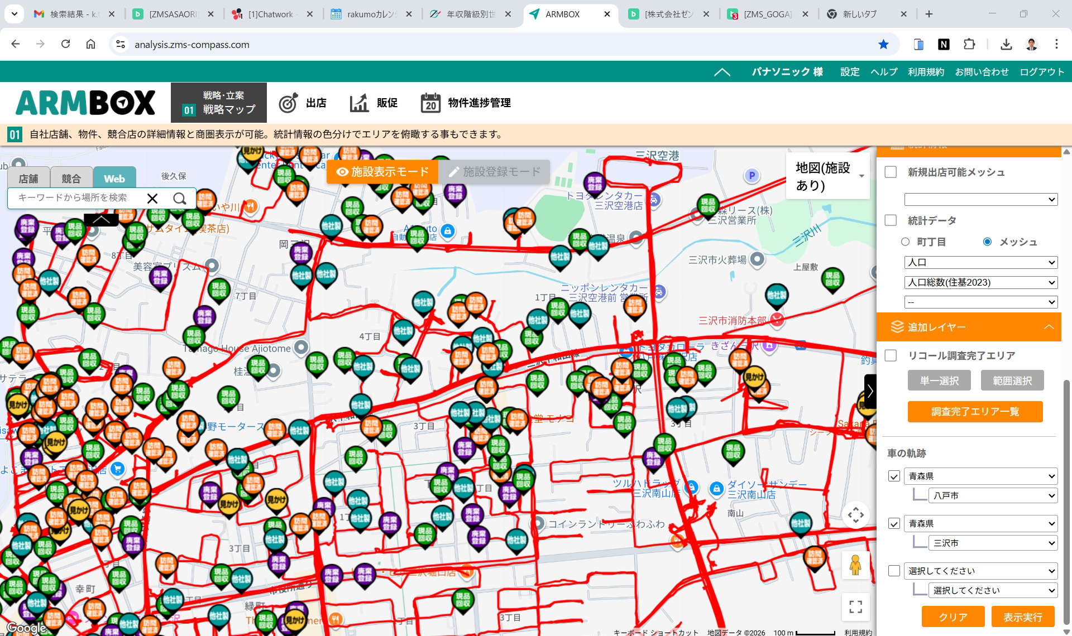Check the 新規出店可能メッシュ option
This screenshot has width=1072, height=636.
pos(890,173)
